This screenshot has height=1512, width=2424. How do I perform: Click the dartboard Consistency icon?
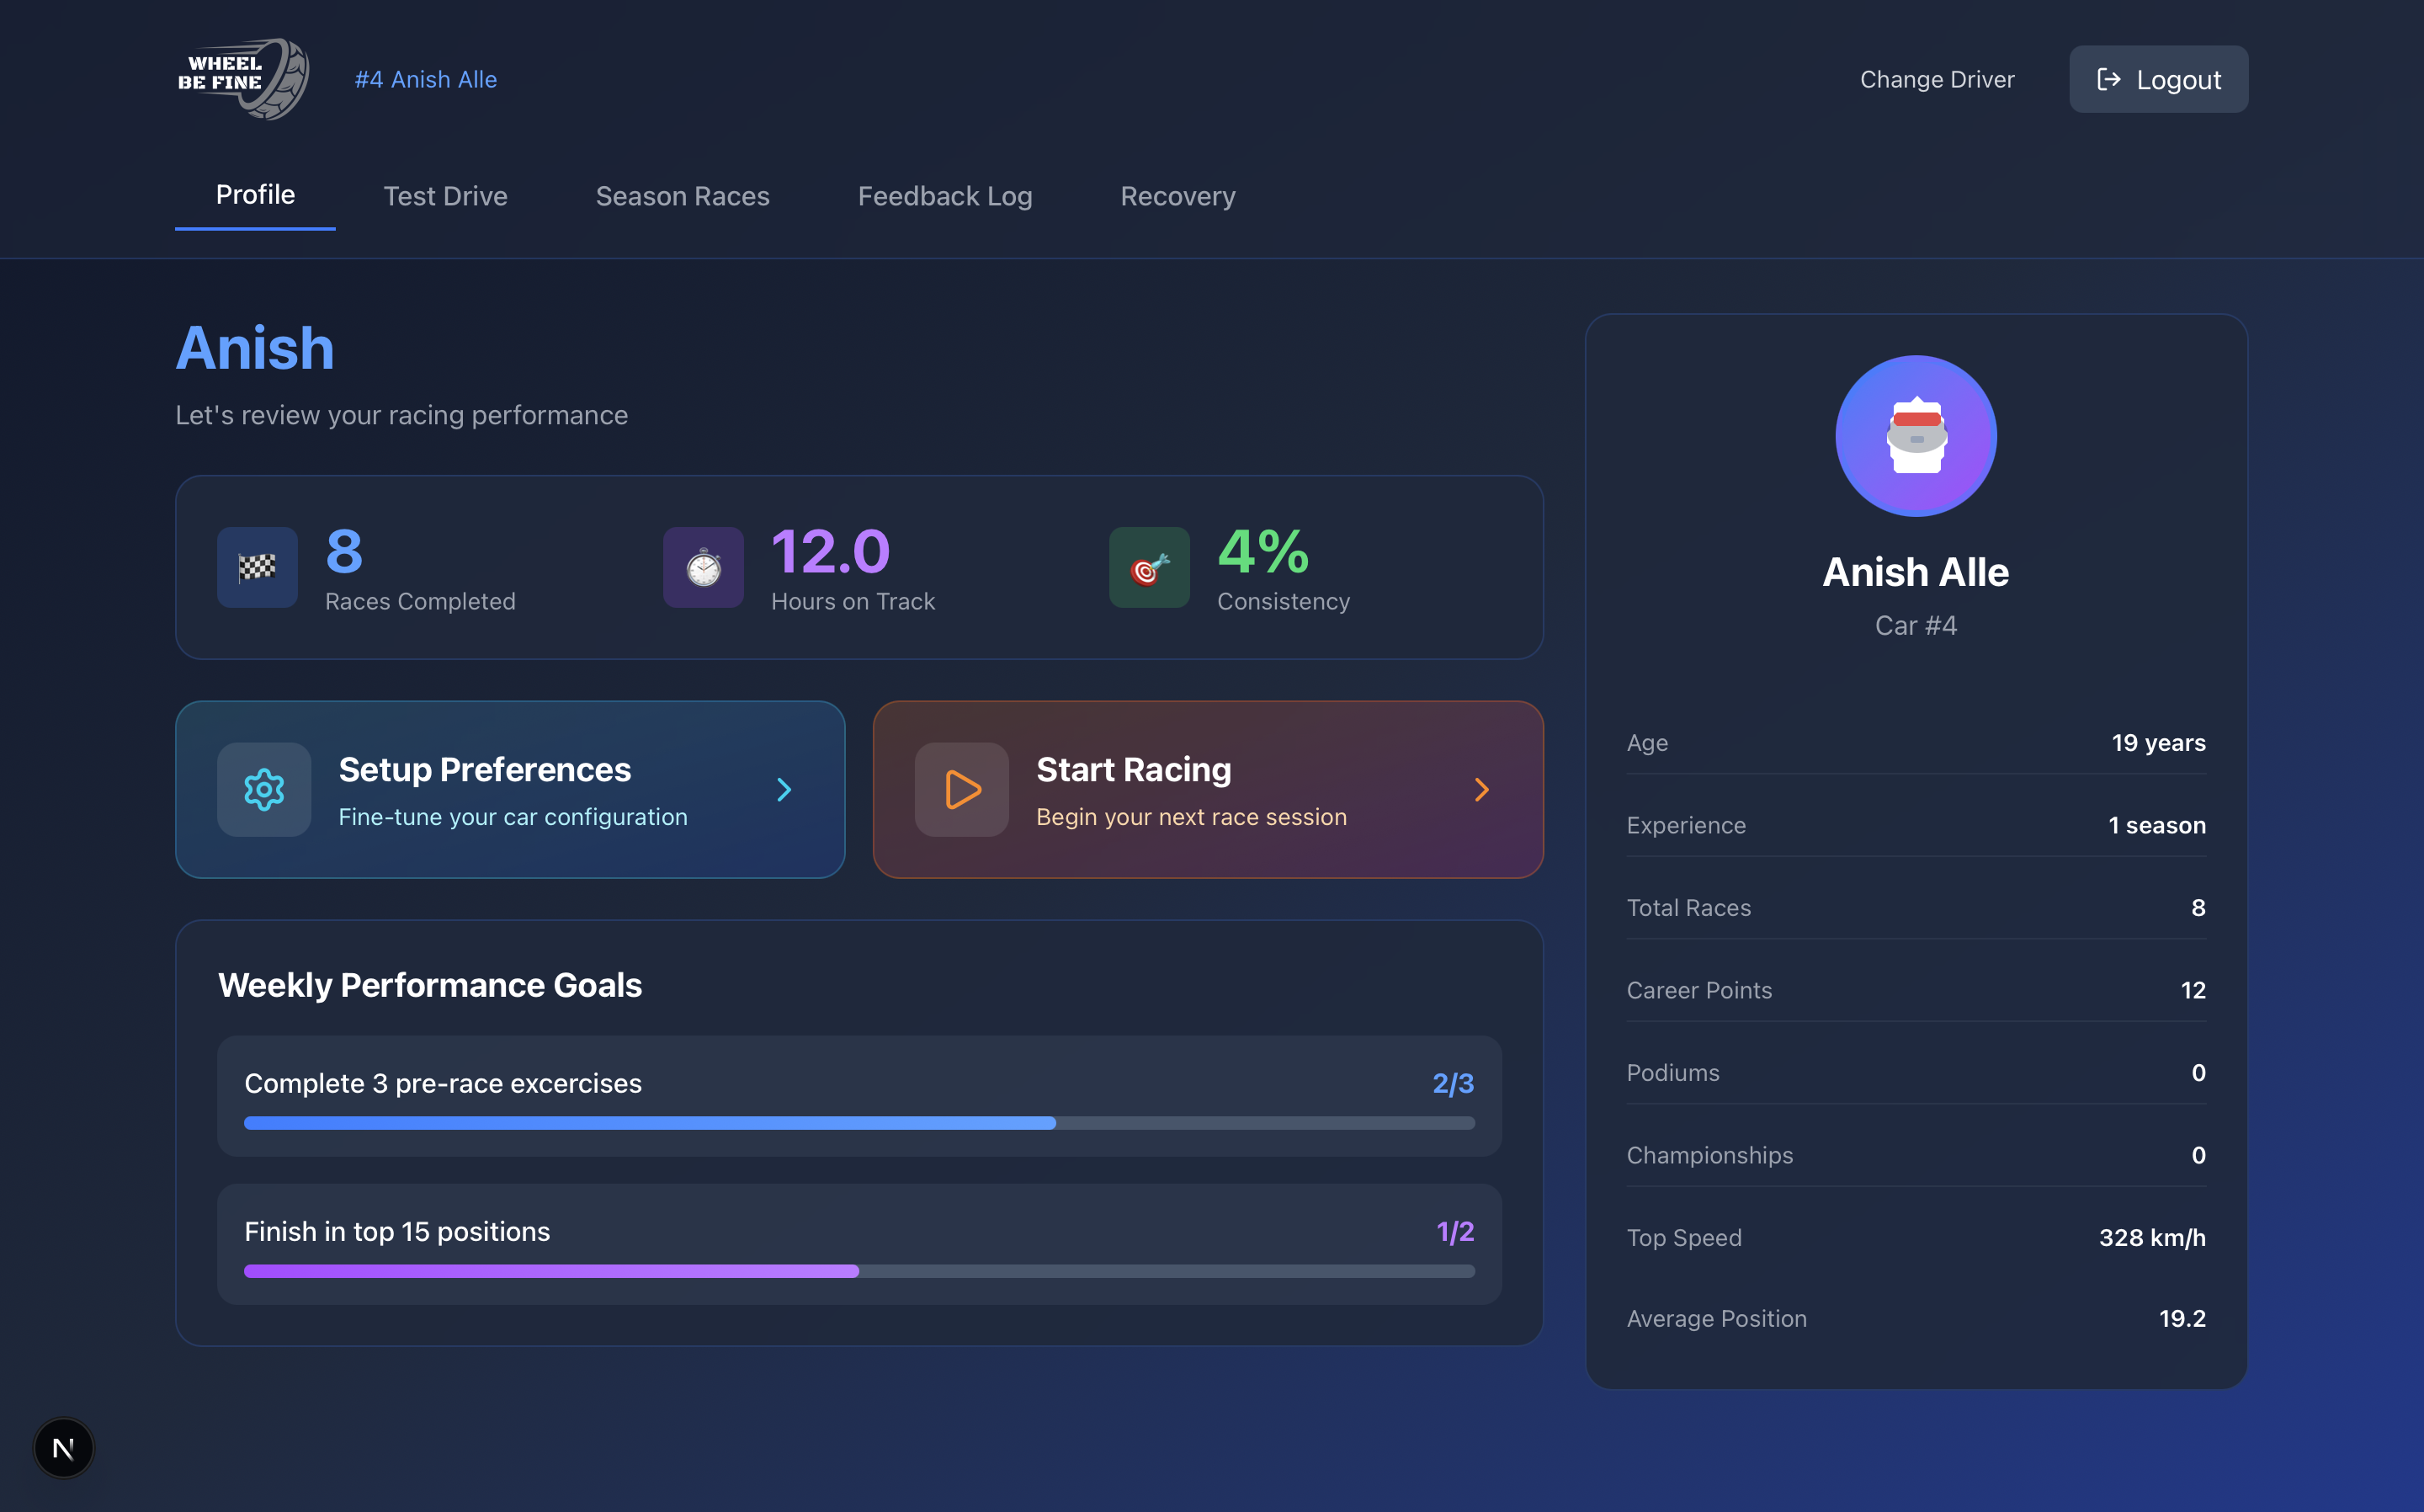coord(1149,568)
